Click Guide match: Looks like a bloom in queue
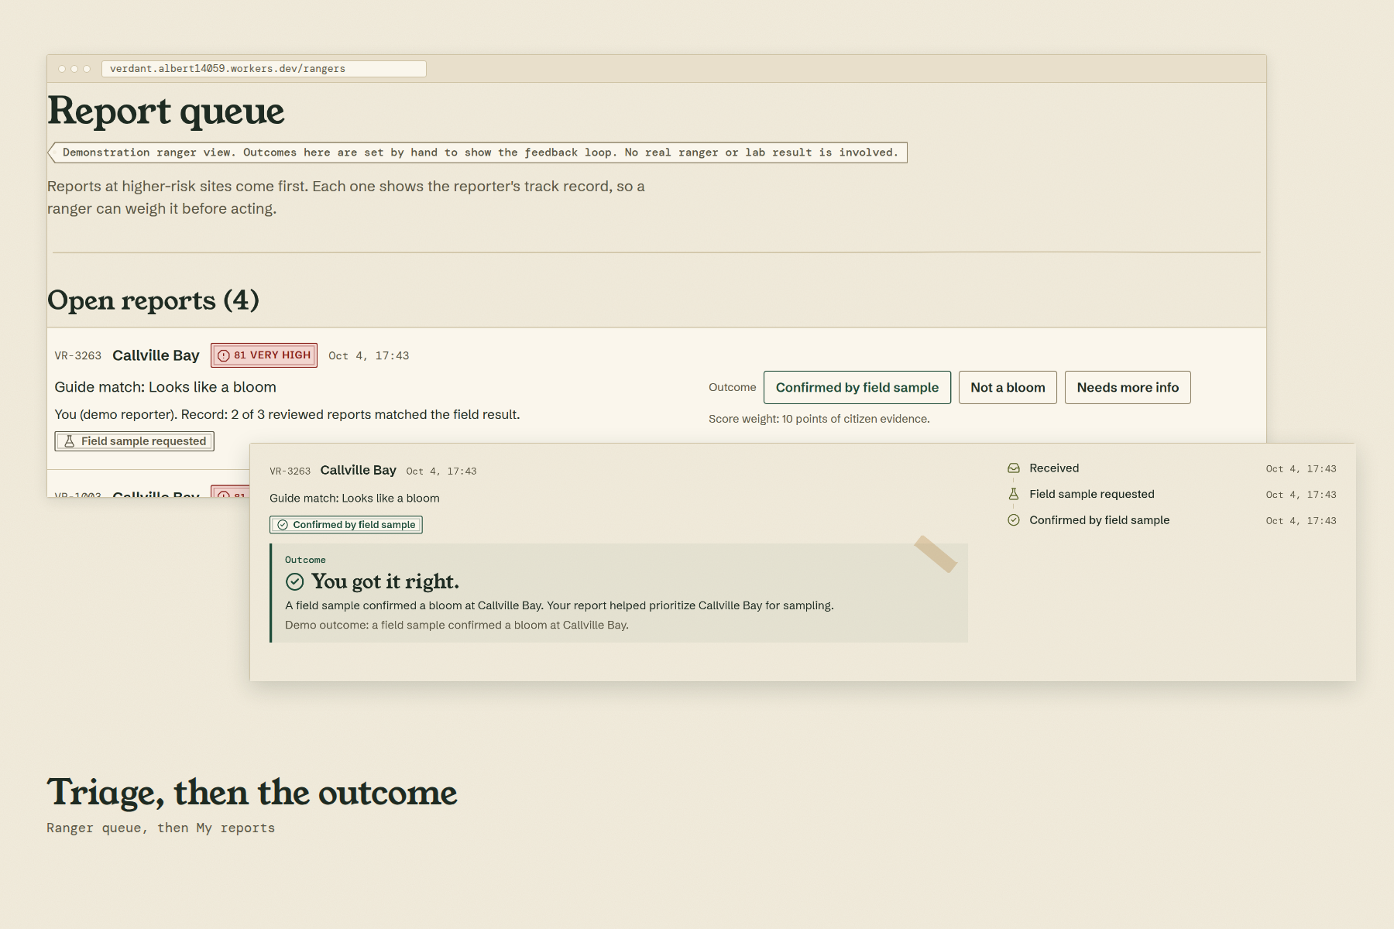 pyautogui.click(x=165, y=387)
